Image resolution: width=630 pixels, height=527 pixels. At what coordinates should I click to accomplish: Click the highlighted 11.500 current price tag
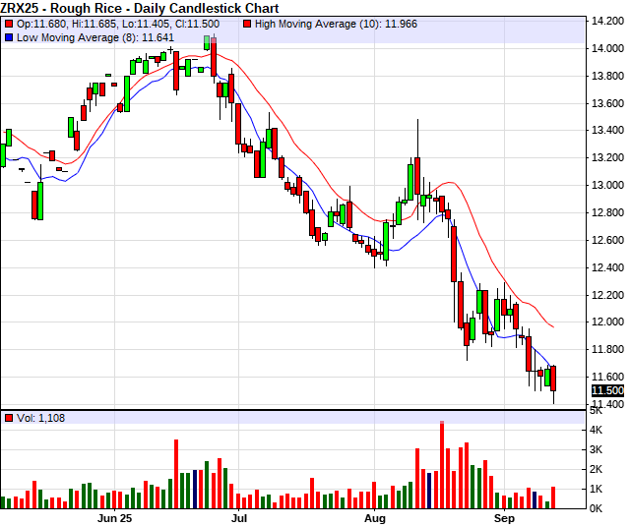607,418
